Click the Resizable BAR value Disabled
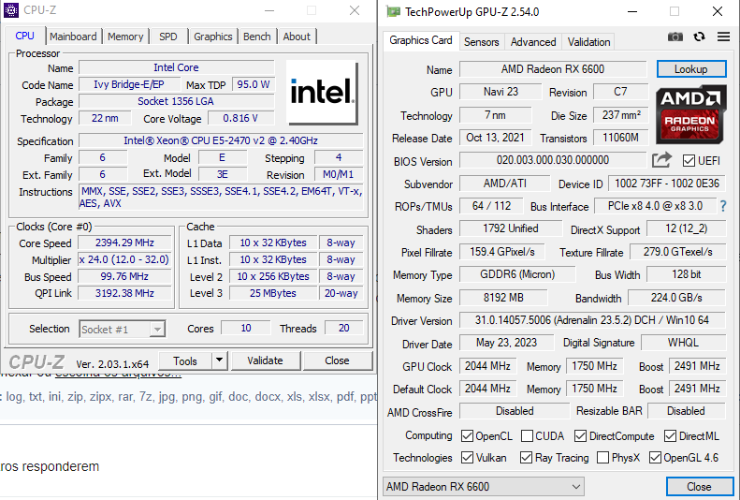This screenshot has width=740, height=500. coord(686,411)
